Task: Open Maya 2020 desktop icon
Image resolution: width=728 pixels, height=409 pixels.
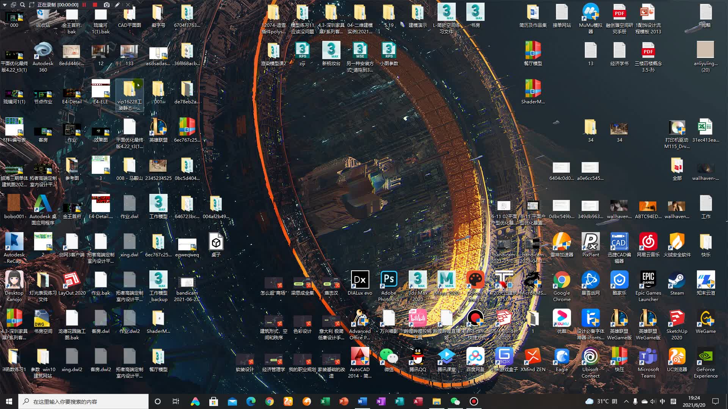Action: click(x=446, y=283)
